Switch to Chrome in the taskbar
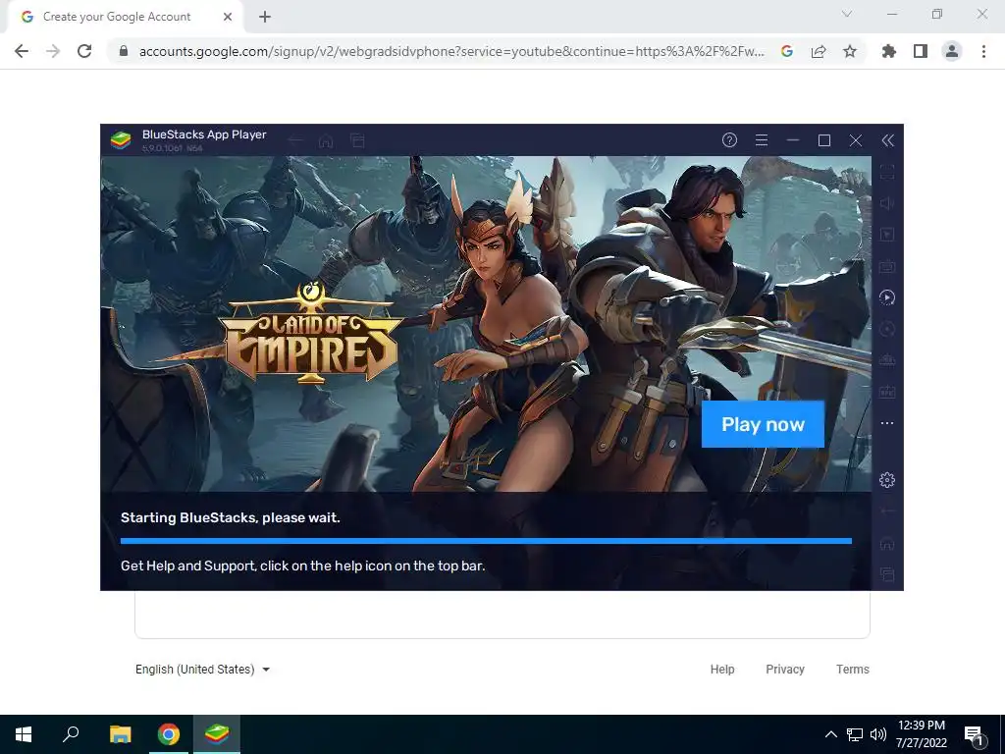This screenshot has height=754, width=1005. (169, 734)
